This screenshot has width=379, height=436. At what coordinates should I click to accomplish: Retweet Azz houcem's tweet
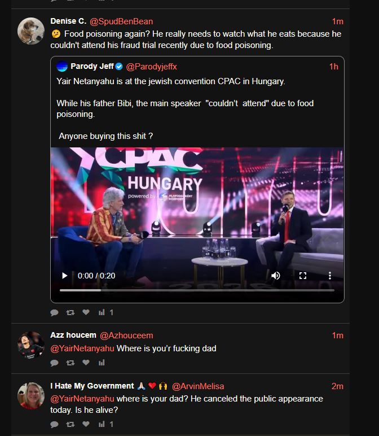(x=70, y=363)
